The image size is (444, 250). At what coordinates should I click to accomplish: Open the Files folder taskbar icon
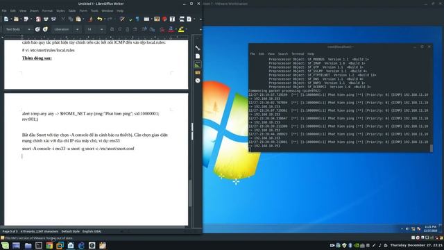click(28, 245)
